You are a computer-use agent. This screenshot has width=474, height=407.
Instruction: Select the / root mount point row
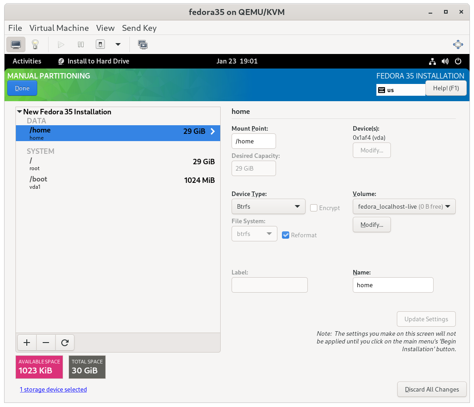pos(118,164)
